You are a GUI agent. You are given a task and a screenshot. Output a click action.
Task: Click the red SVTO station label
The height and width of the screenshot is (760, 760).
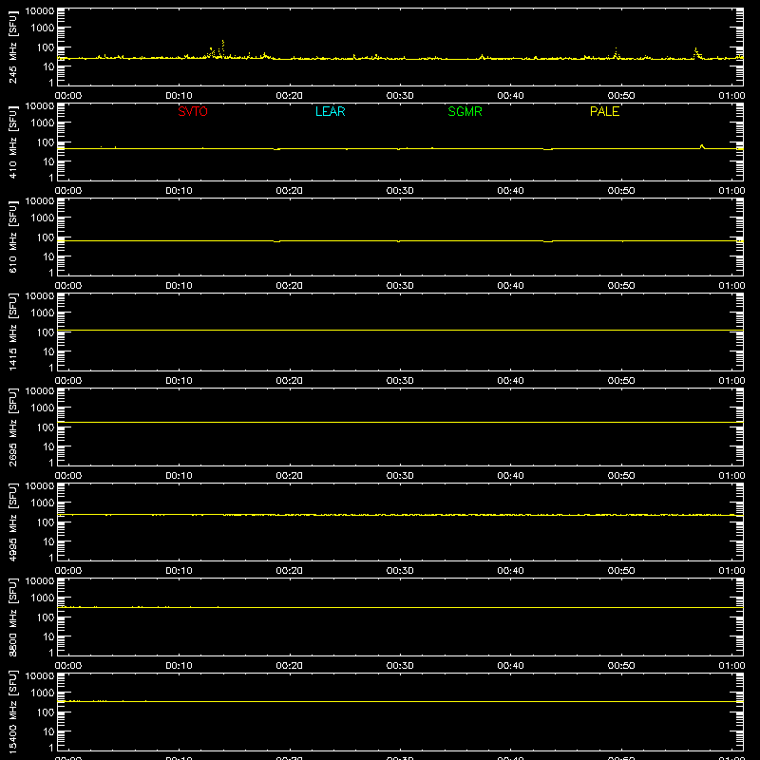[x=193, y=111]
